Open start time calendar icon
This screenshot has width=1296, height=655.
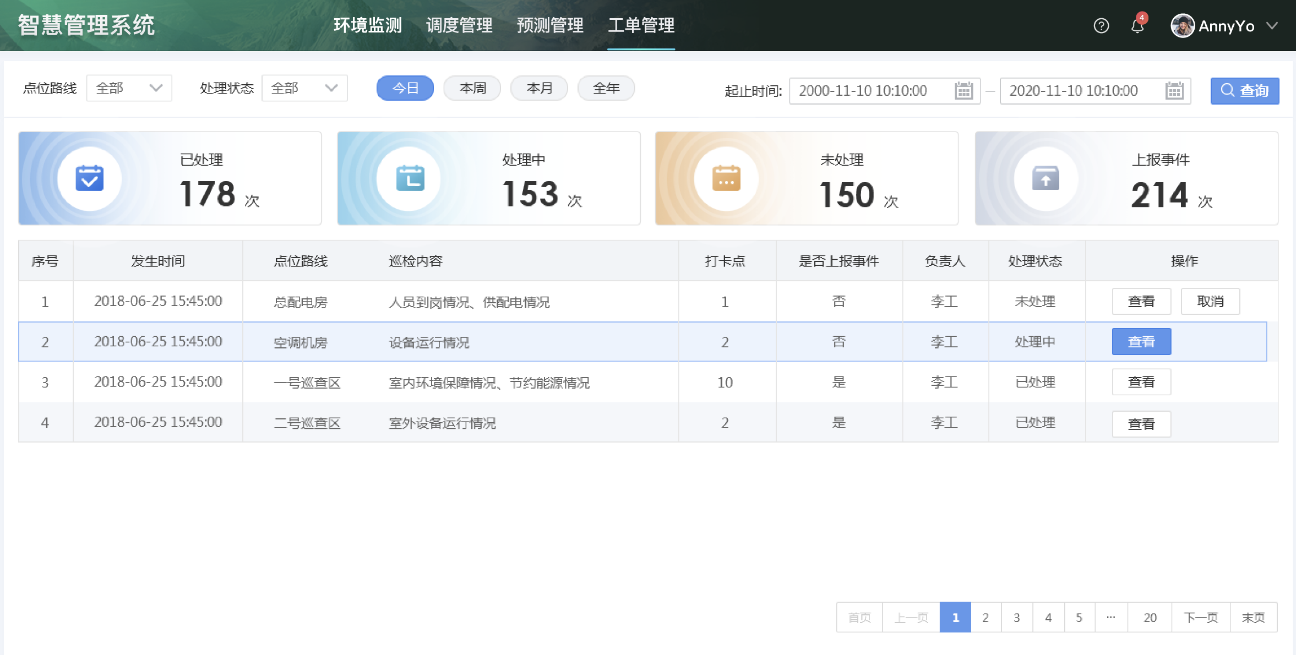point(963,91)
